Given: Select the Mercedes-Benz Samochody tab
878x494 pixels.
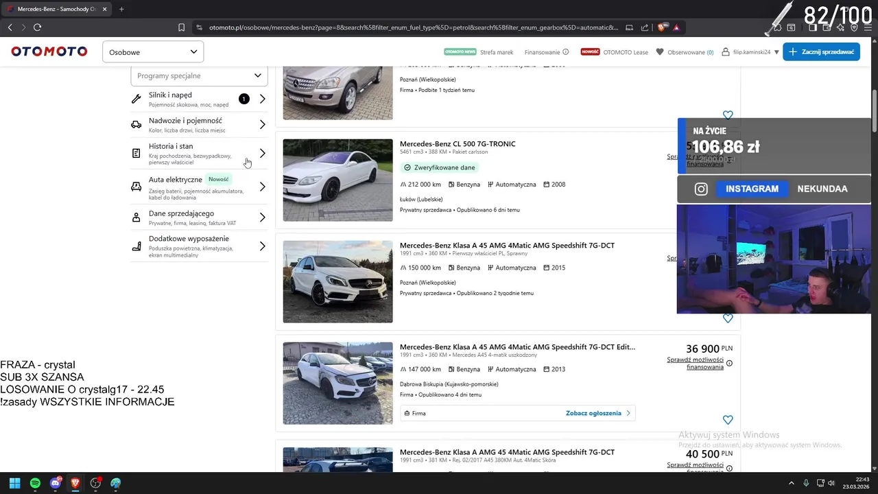Looking at the screenshot, I should (56, 9).
